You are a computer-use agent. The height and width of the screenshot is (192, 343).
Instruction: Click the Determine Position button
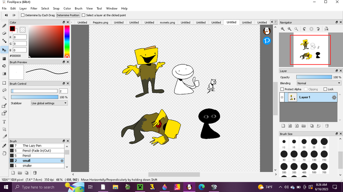[68, 15]
